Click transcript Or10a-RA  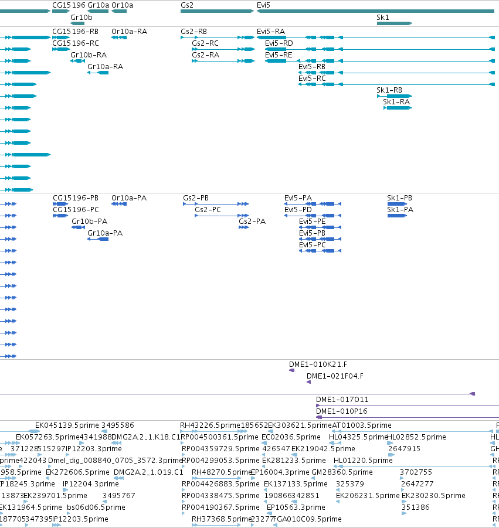(x=130, y=32)
